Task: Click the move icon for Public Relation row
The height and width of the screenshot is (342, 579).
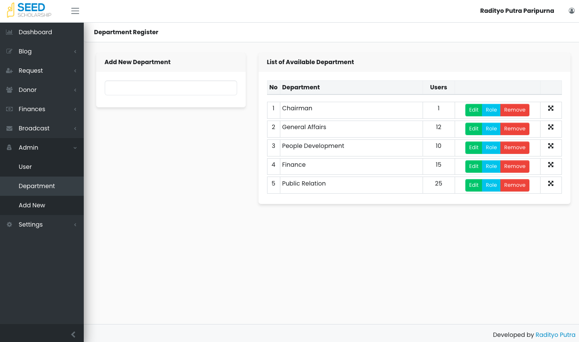Action: tap(551, 183)
